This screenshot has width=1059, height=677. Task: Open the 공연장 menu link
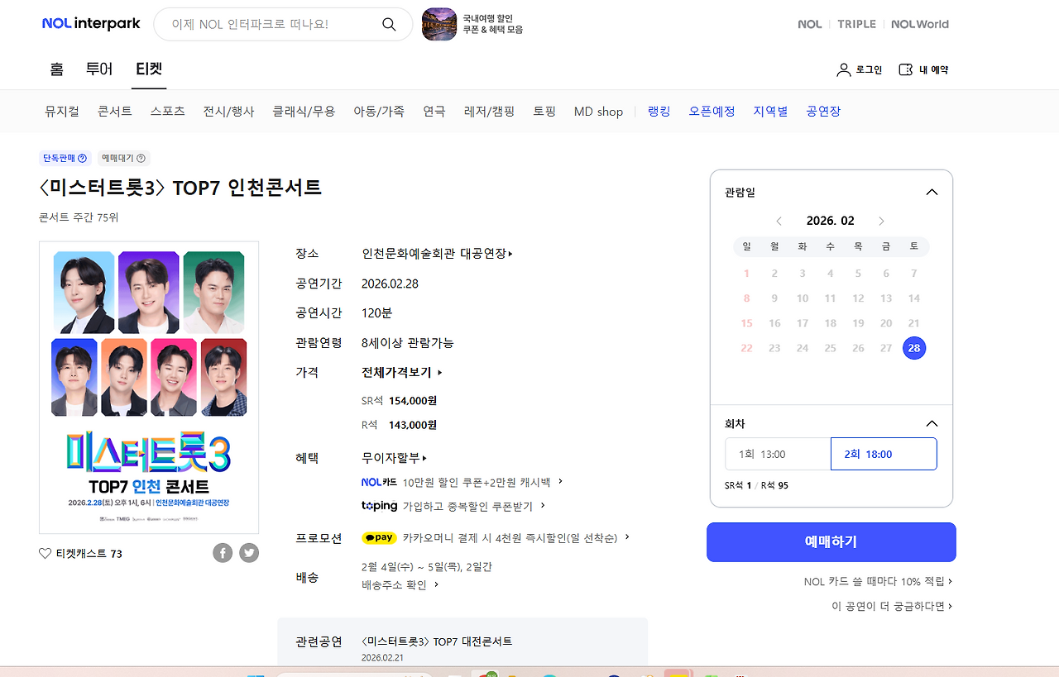(x=823, y=111)
